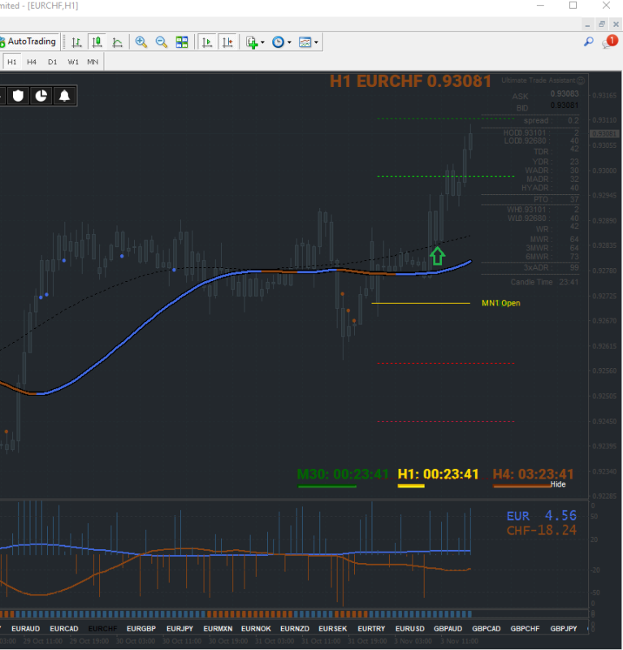Switch to the EURJPY symbol
This screenshot has width=623, height=650.
point(180,628)
